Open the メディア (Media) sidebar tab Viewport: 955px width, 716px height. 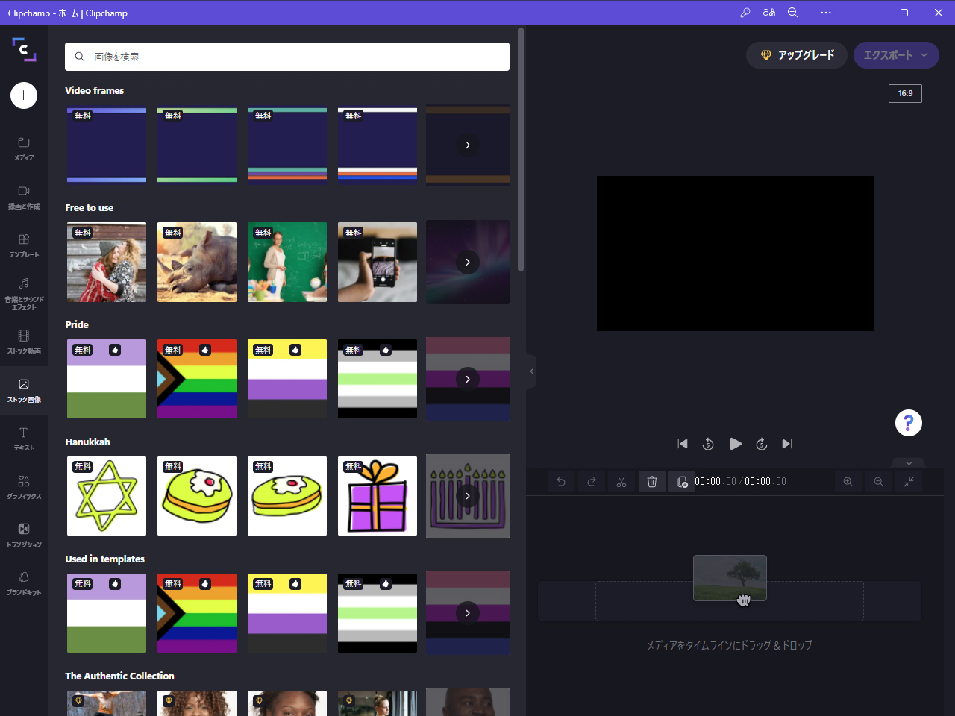tap(24, 149)
